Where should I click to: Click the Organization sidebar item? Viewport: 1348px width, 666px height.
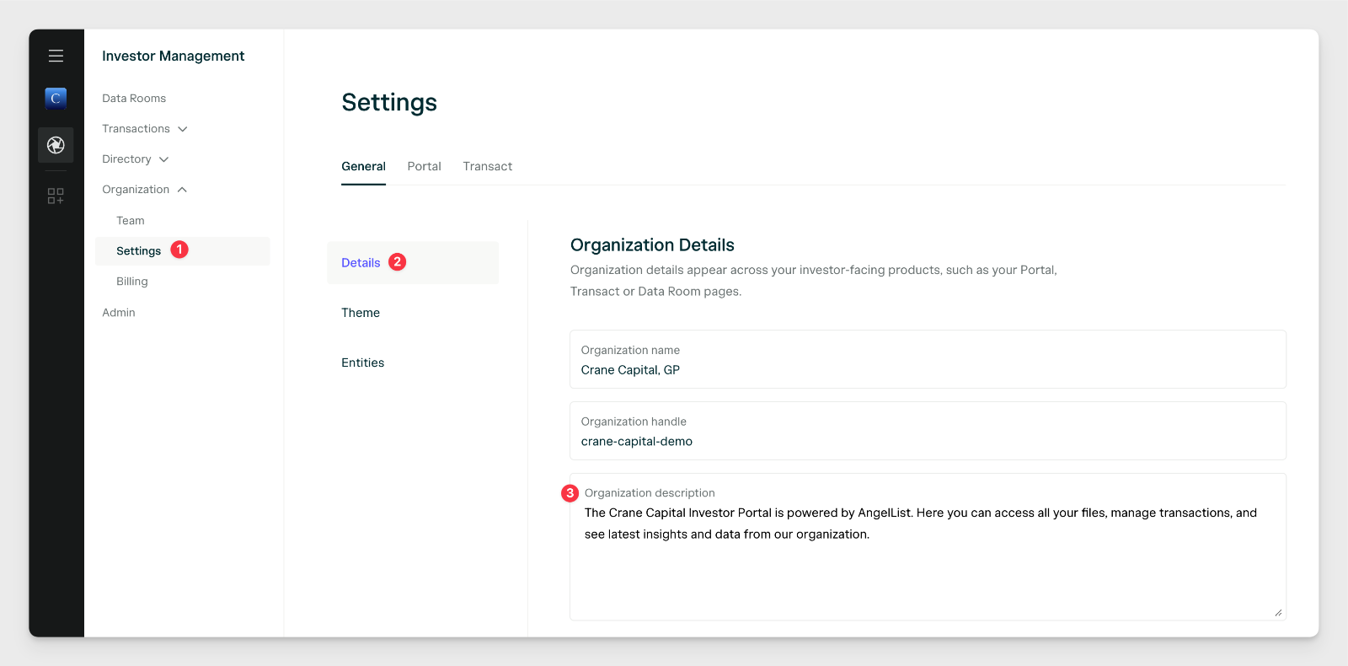[136, 190]
